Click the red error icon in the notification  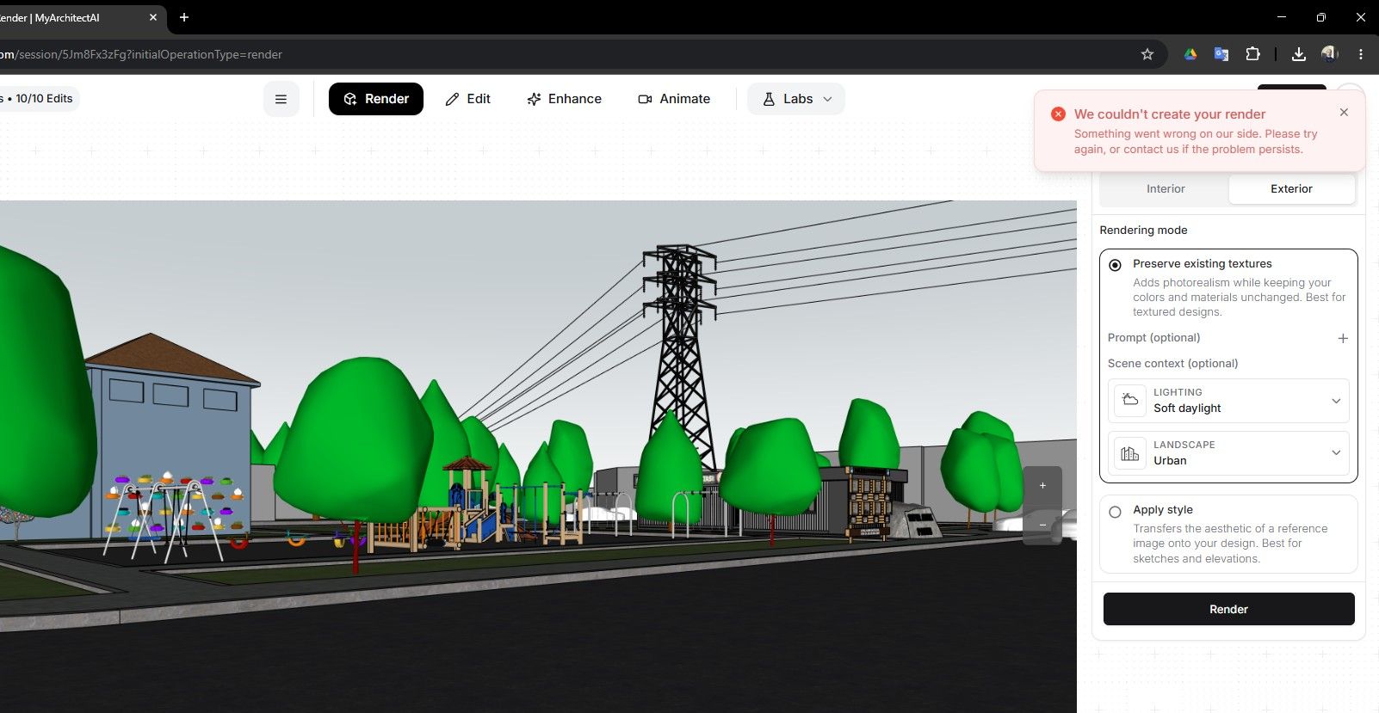pyautogui.click(x=1058, y=114)
